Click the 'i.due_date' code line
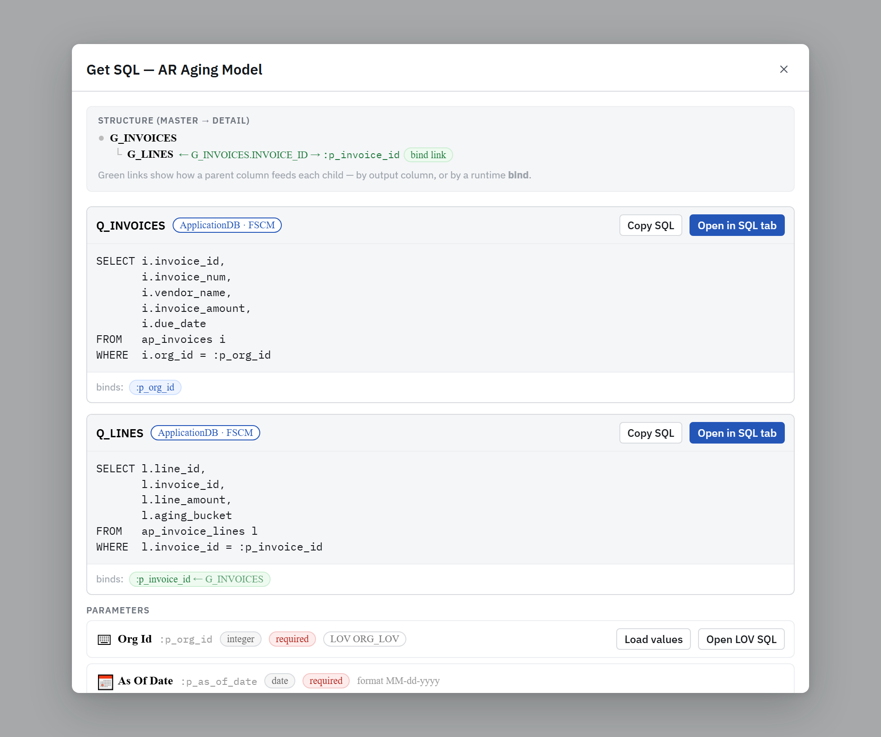 [174, 324]
